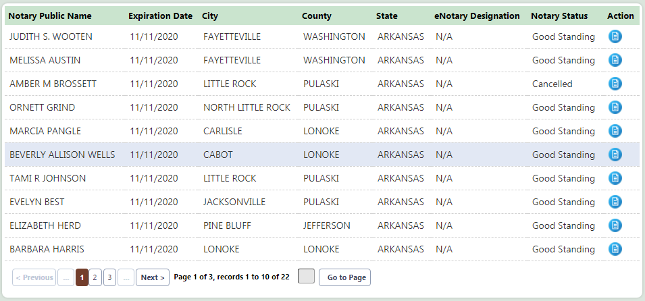
Task: View details icon for Beverly Allison Wells
Action: [x=615, y=155]
